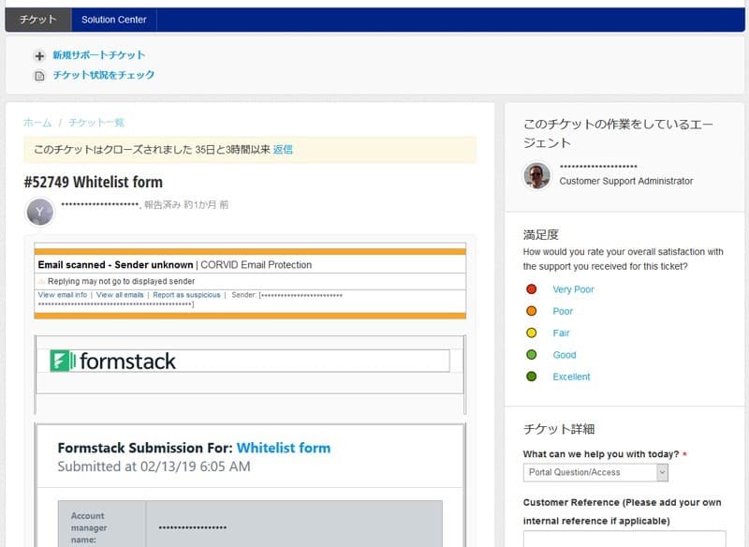This screenshot has width=749, height=547.
Task: Click the support agent profile photo
Action: coord(536,175)
